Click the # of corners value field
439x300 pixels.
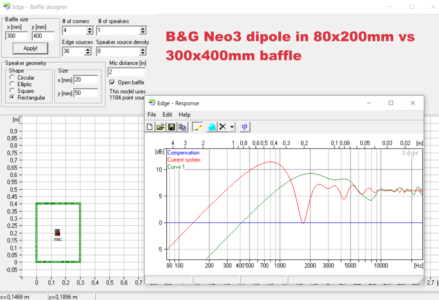74,30
